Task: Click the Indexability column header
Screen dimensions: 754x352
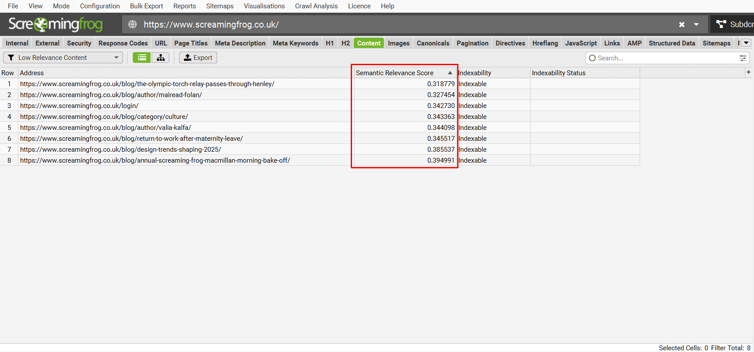Action: (493, 73)
